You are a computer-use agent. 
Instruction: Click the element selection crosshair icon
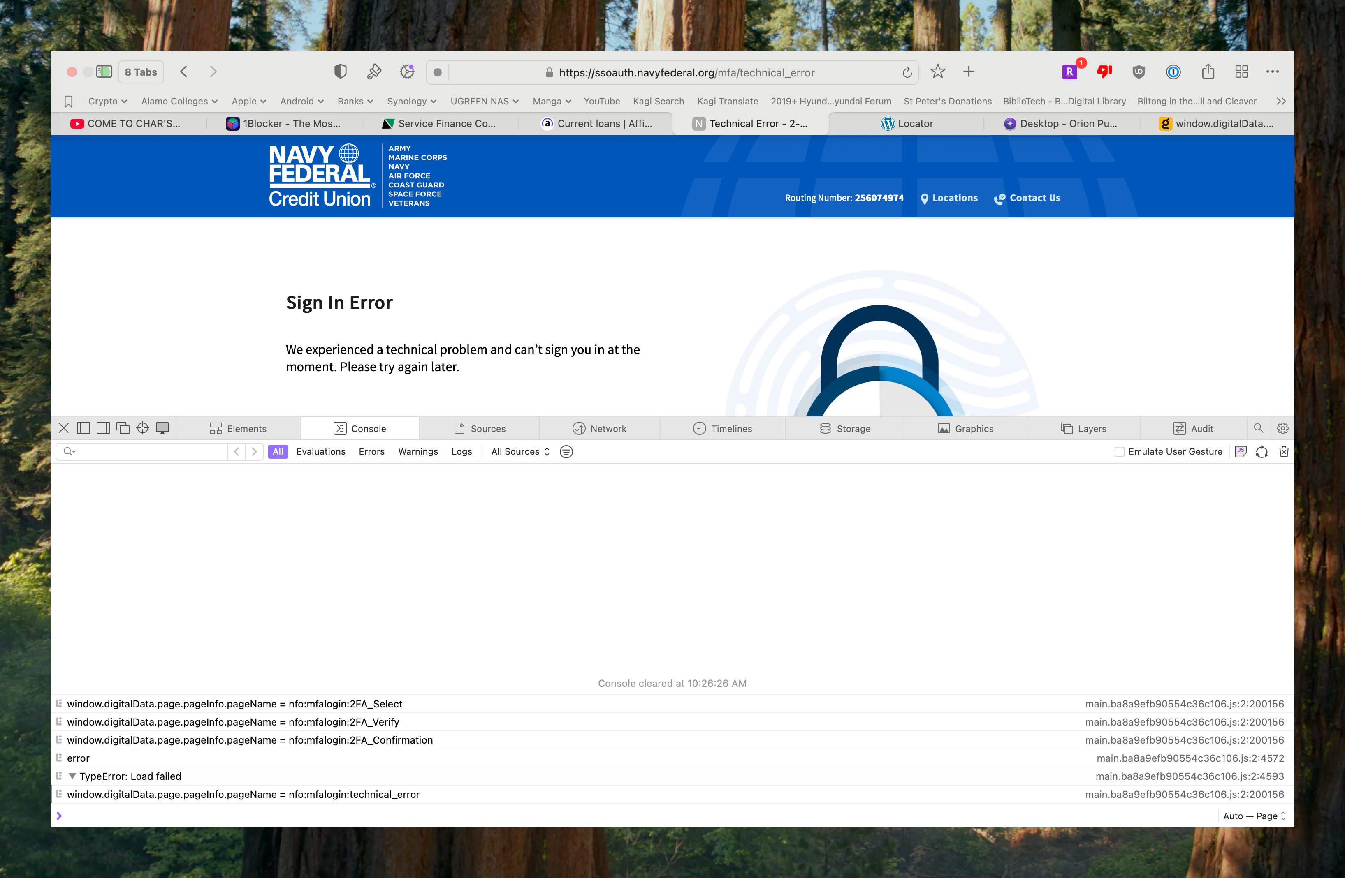click(142, 429)
